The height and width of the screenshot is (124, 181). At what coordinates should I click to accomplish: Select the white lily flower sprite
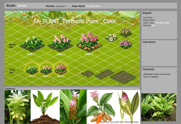pos(111,37)
